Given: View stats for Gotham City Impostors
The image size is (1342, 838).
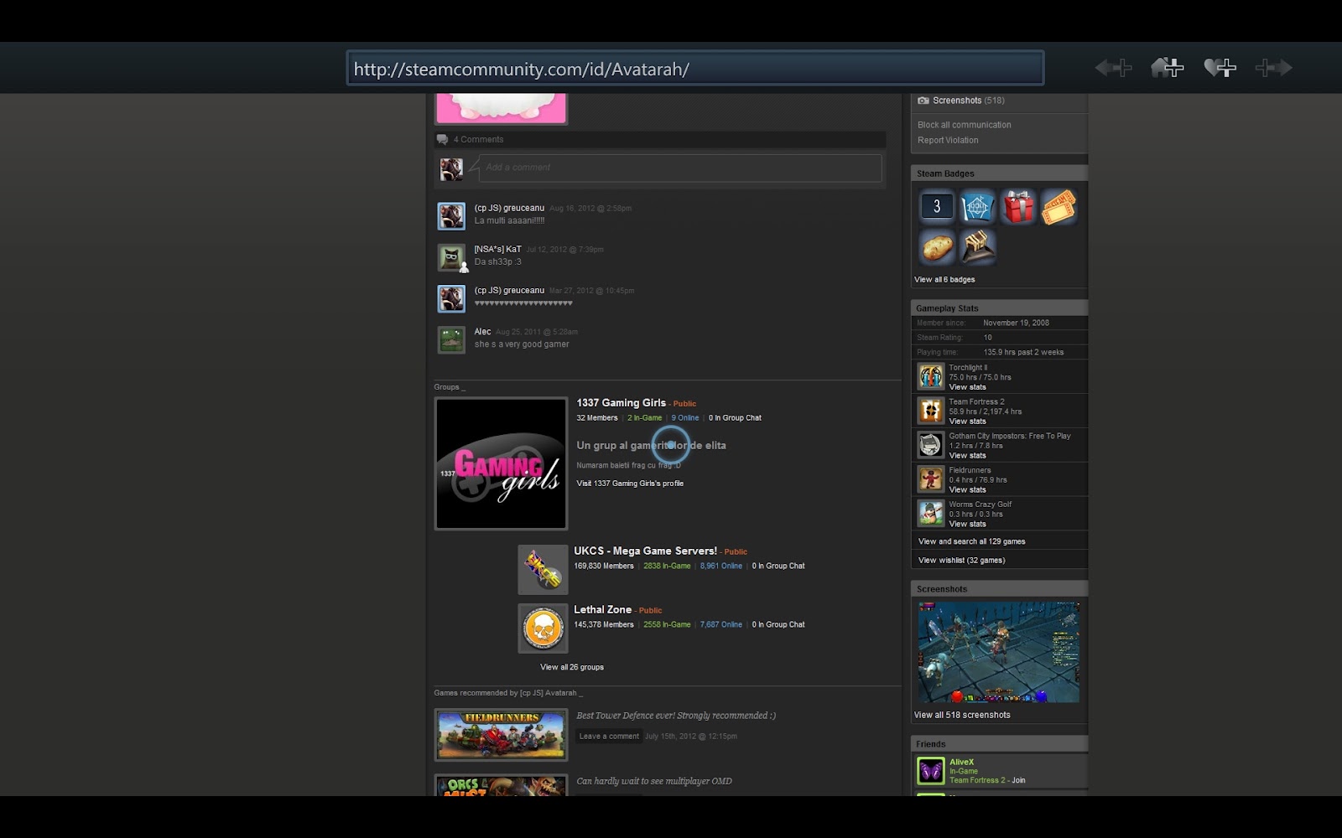Looking at the screenshot, I should (967, 456).
